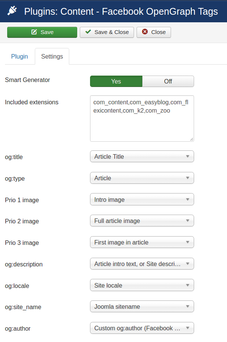Open the og:locale Site locale dropdown
The height and width of the screenshot is (342, 227).
[142, 285]
